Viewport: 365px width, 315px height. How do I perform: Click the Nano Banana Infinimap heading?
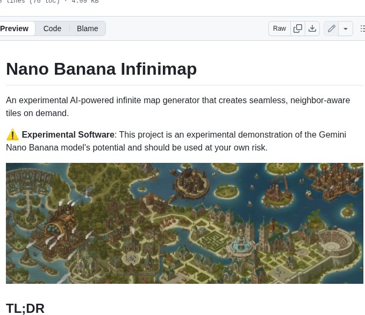point(102,69)
